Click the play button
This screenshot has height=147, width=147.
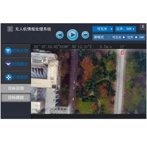[x=72, y=35]
